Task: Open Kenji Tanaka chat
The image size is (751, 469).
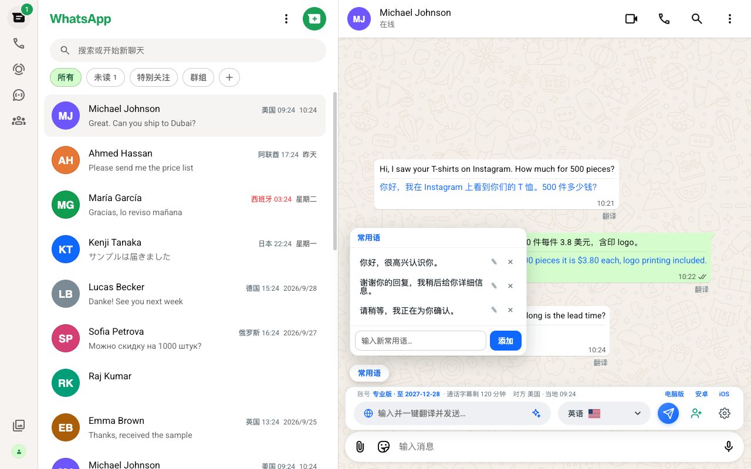Action: (x=185, y=249)
